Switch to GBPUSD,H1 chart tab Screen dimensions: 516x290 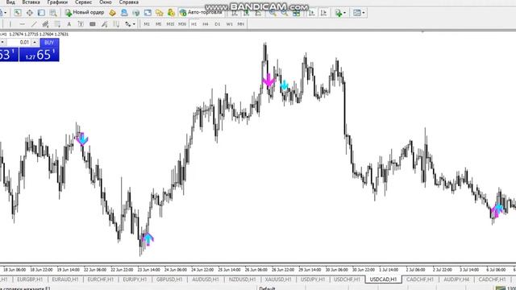tap(169, 280)
